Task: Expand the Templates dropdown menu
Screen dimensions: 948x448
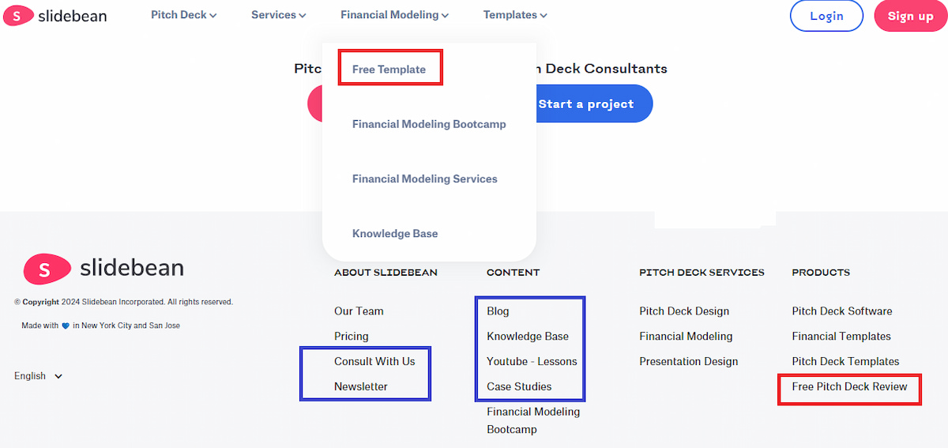Action: pos(514,15)
